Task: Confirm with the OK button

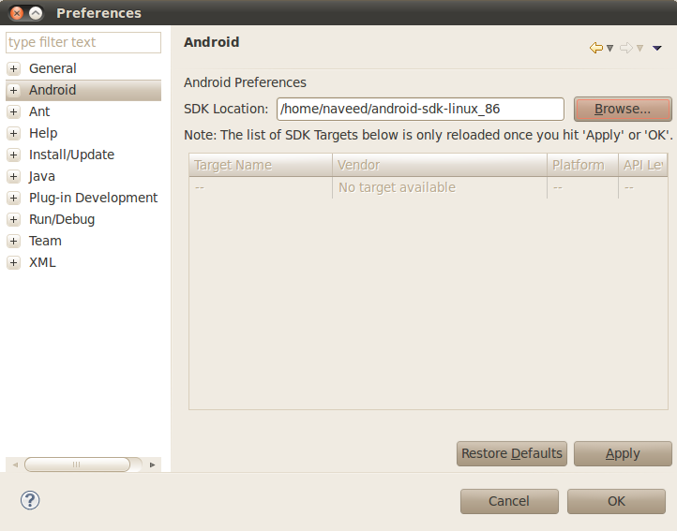Action: (616, 501)
